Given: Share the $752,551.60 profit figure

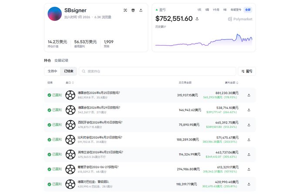Looking at the screenshot, I should pyautogui.click(x=197, y=19).
